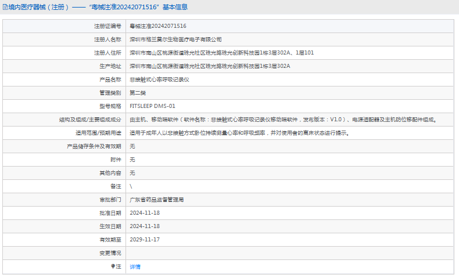Click effective date 2024-11-18 in 生效日期 row

[145, 226]
